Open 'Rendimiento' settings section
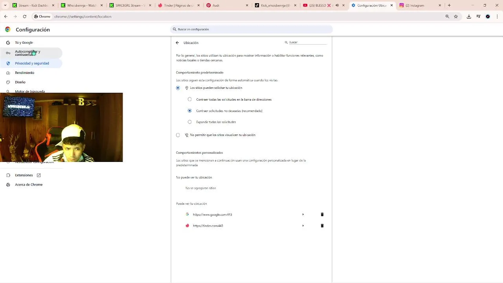This screenshot has width=503, height=283. (x=24, y=73)
